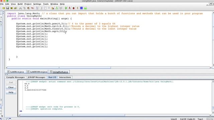Open the Tools menu
The height and width of the screenshot is (120, 214).
click(46, 4)
